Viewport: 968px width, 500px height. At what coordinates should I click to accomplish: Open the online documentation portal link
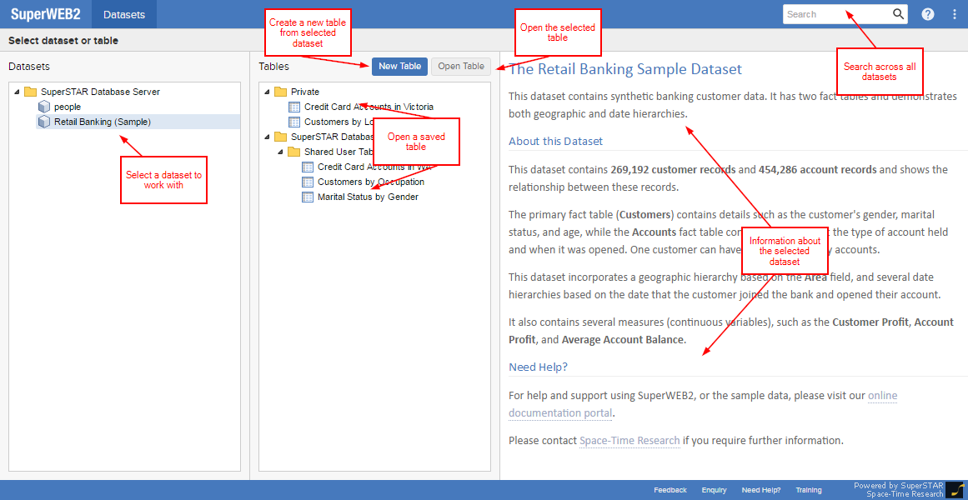tap(703, 404)
